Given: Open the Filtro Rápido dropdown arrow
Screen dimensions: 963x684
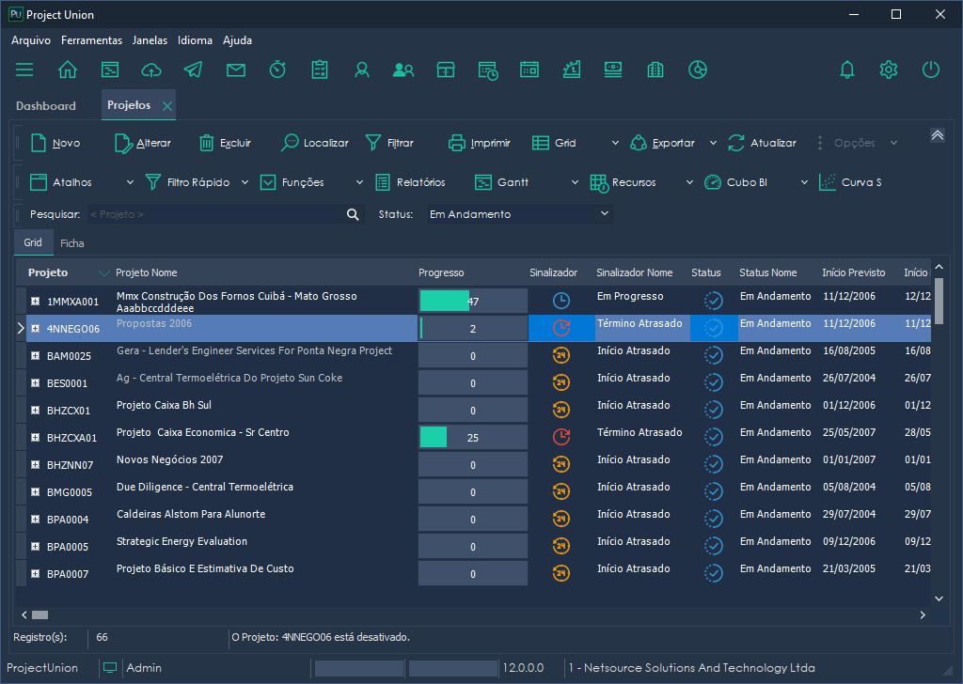Looking at the screenshot, I should (245, 182).
